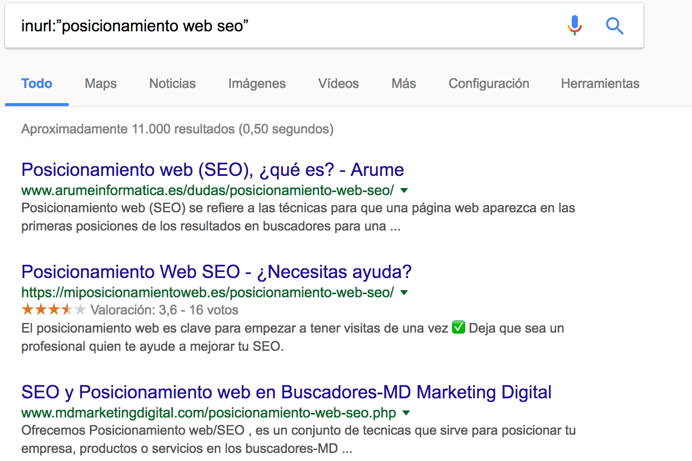Go to the Imágenes tab

click(257, 83)
